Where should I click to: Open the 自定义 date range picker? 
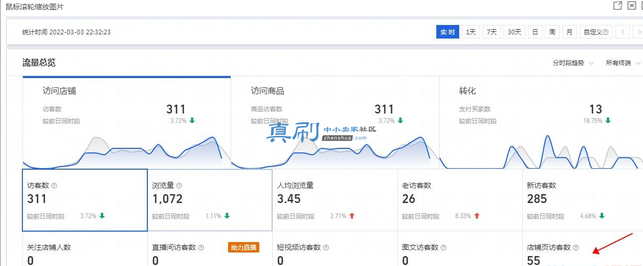coord(596,32)
